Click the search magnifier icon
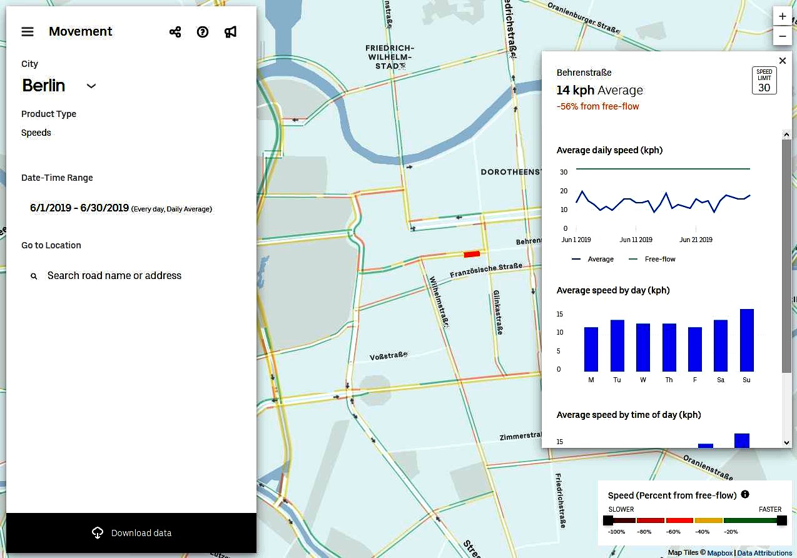The image size is (797, 558). [x=34, y=275]
